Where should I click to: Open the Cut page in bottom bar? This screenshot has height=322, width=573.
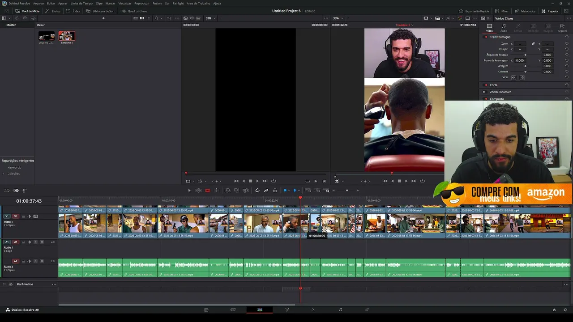tap(233, 309)
